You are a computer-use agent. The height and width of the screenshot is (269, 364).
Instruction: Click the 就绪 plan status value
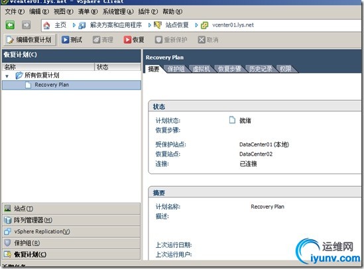tap(245, 121)
